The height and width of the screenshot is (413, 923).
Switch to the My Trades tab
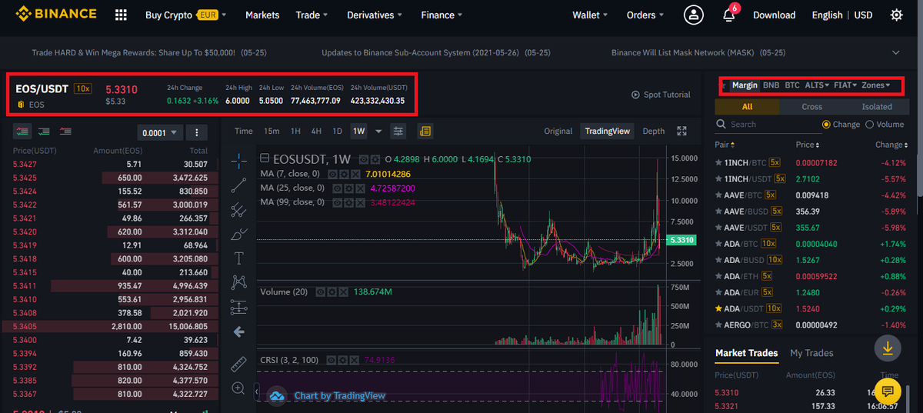coord(811,353)
